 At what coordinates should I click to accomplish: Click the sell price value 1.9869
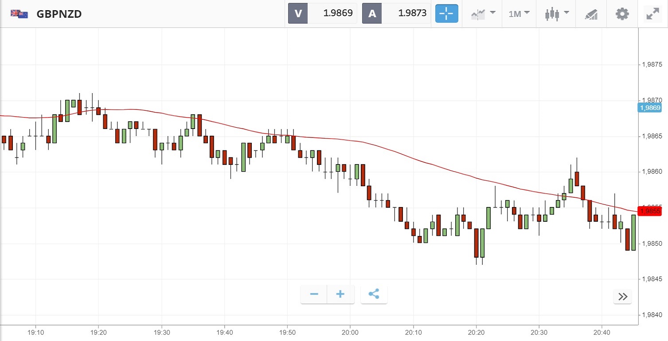(x=338, y=13)
